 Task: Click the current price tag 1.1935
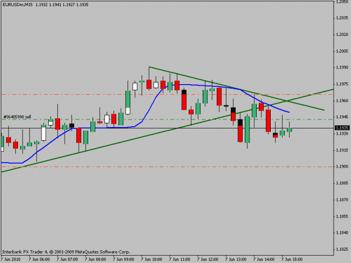(x=342, y=128)
